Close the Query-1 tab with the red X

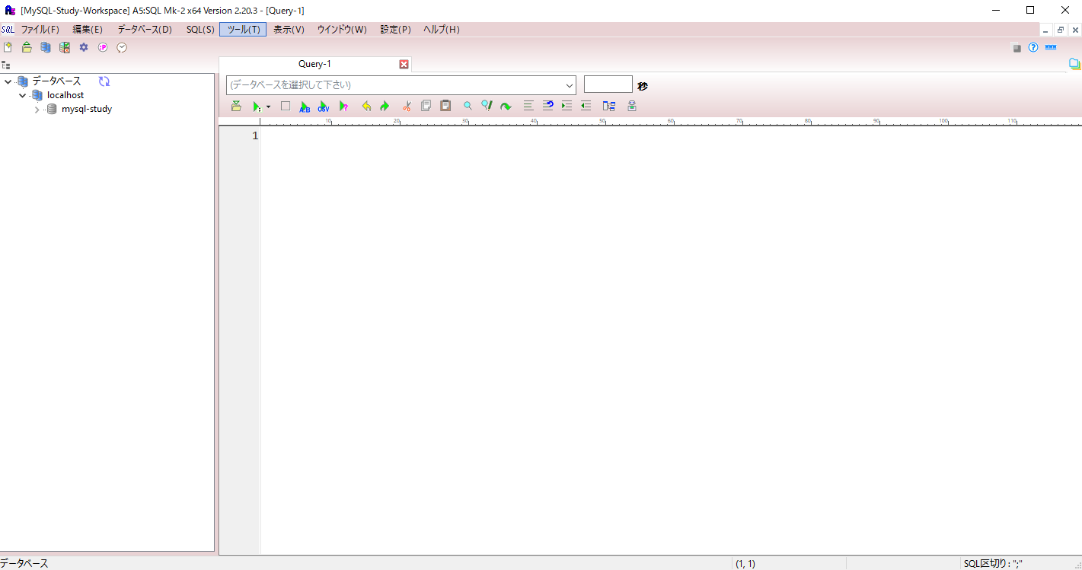404,65
